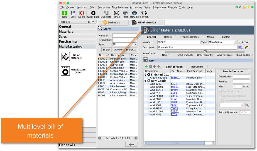Screen dimensions: 257x151
Task: Open the Bill of Materials module icon
Action: pyautogui.click(x=65, y=56)
